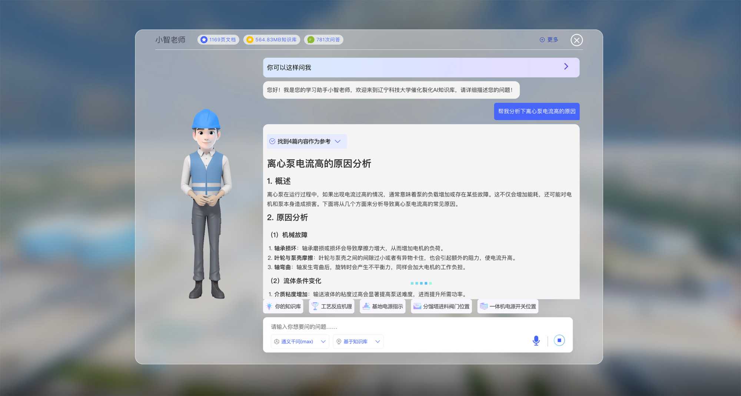This screenshot has height=396, width=741.
Task: Click the trophy icon for 工艺反应机理
Action: click(x=315, y=306)
